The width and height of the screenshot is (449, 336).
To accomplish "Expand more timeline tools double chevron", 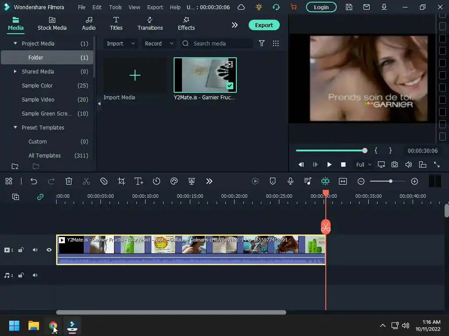I will tap(209, 181).
